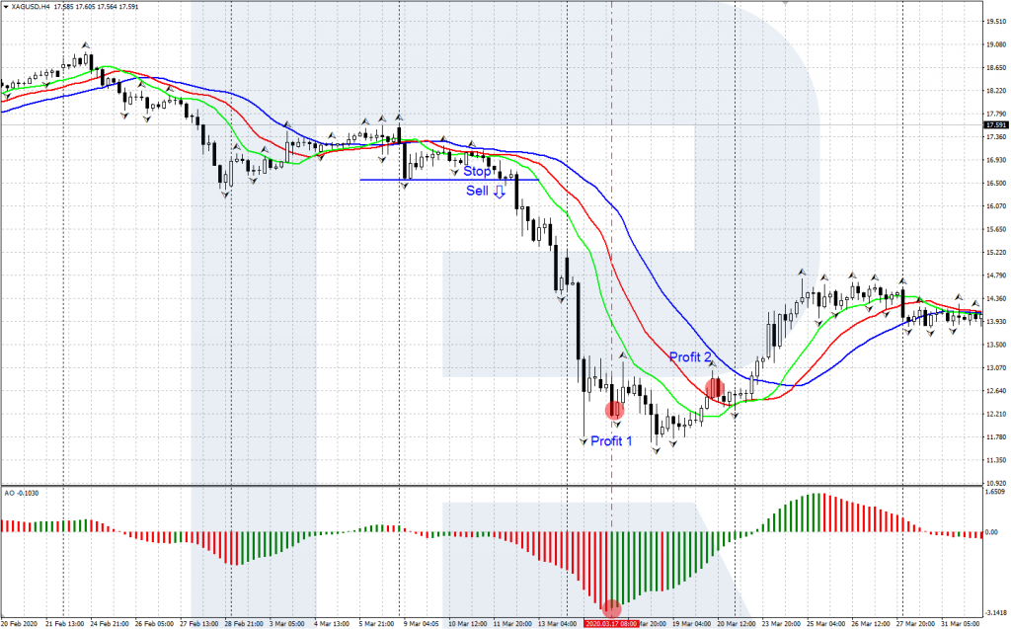The image size is (1011, 629).
Task: Select the Sell text label
Action: point(477,191)
